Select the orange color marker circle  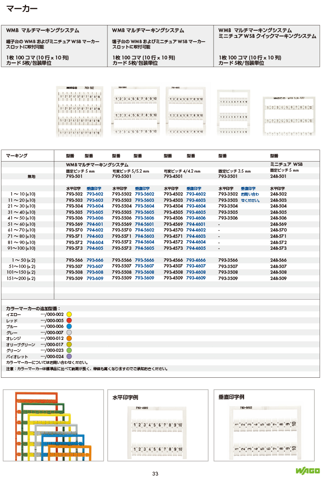[69, 338]
